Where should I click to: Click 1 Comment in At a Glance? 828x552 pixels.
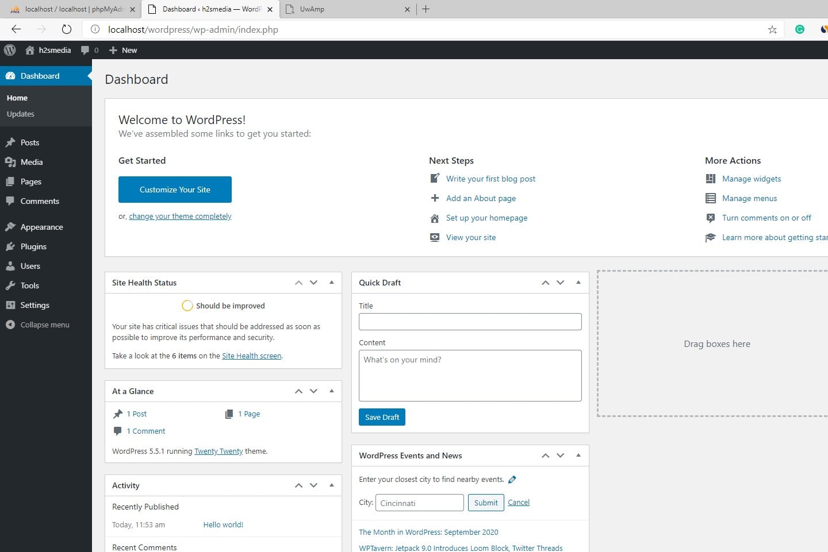tap(145, 431)
